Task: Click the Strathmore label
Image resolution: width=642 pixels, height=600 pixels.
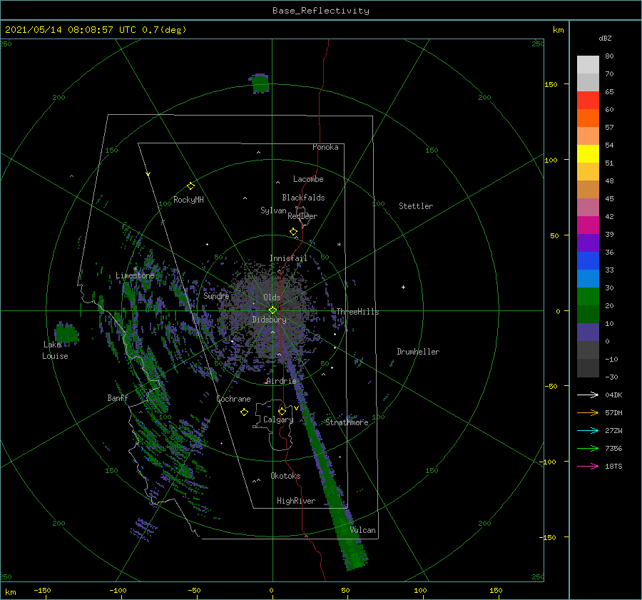Action: pos(347,422)
